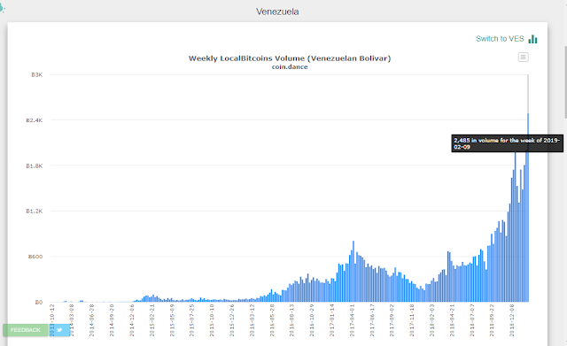Click the 2017-09-02 x-axis date label
Screen dimensions: 567x346
tap(392, 320)
